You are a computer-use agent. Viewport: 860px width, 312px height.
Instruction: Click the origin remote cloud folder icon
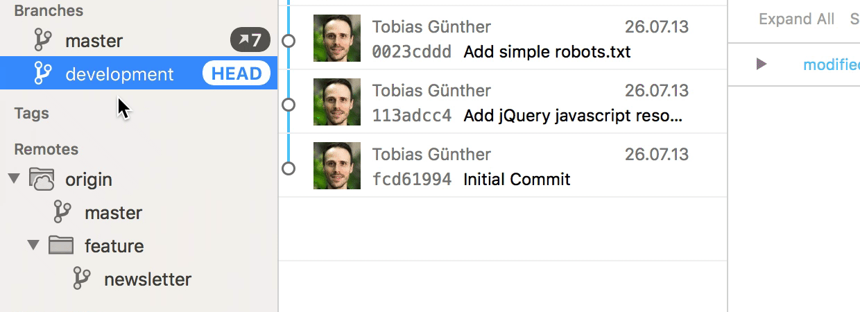(x=42, y=180)
